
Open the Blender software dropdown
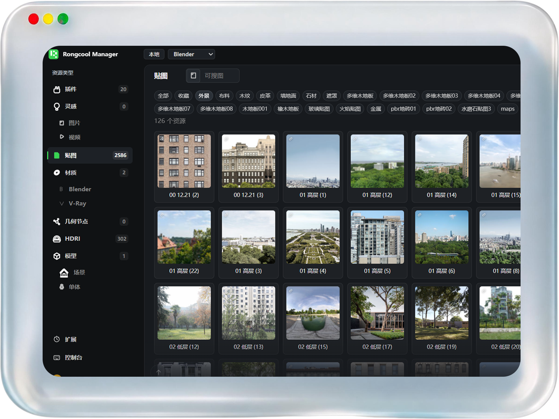pos(191,54)
